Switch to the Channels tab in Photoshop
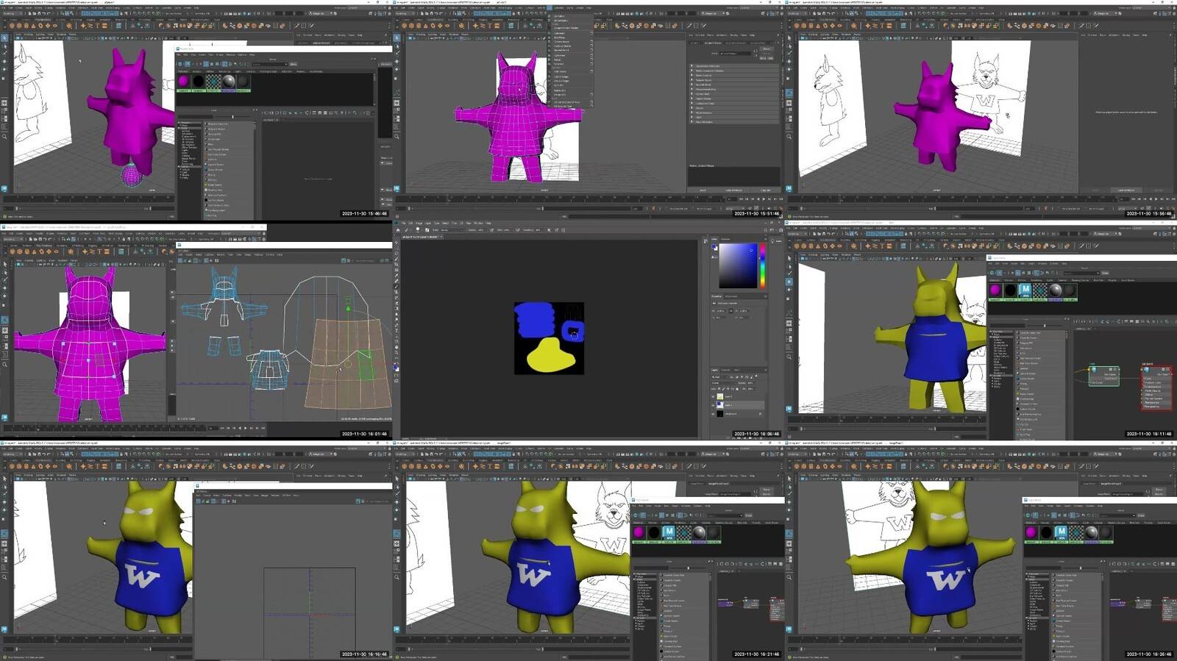Viewport: 1177px width, 661px height. (725, 370)
